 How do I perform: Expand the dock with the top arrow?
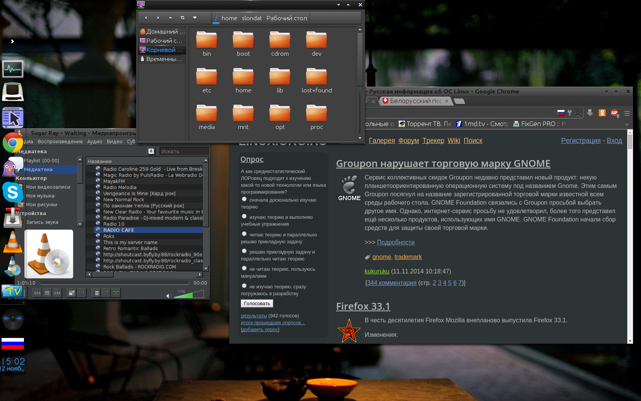[13, 41]
